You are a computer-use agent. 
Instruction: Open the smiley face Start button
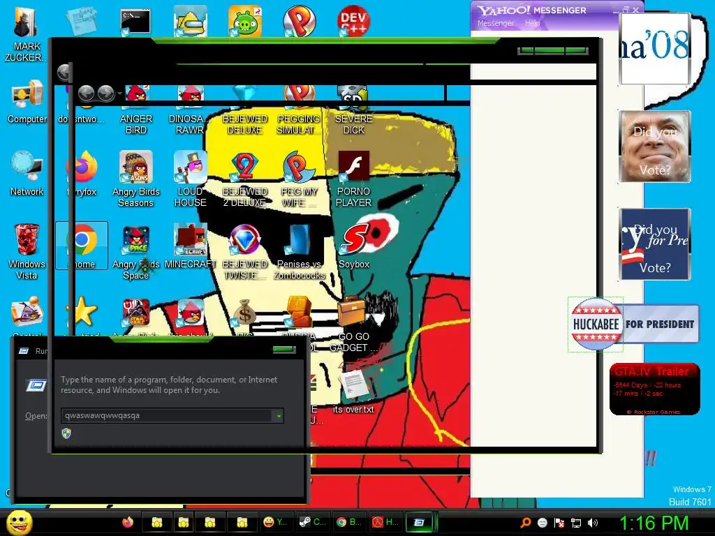20,522
